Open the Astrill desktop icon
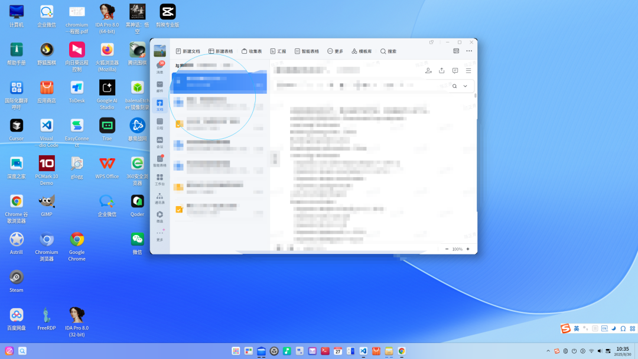The height and width of the screenshot is (359, 638). click(x=17, y=243)
